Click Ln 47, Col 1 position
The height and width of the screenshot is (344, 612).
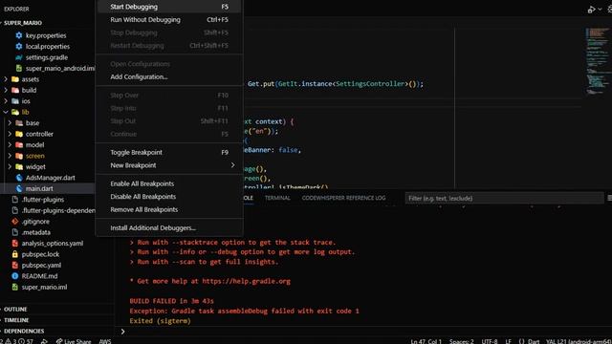426,341
